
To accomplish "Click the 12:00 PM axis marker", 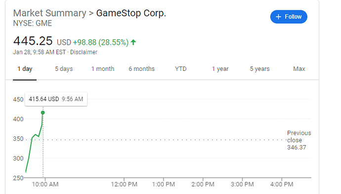I will [124, 184].
